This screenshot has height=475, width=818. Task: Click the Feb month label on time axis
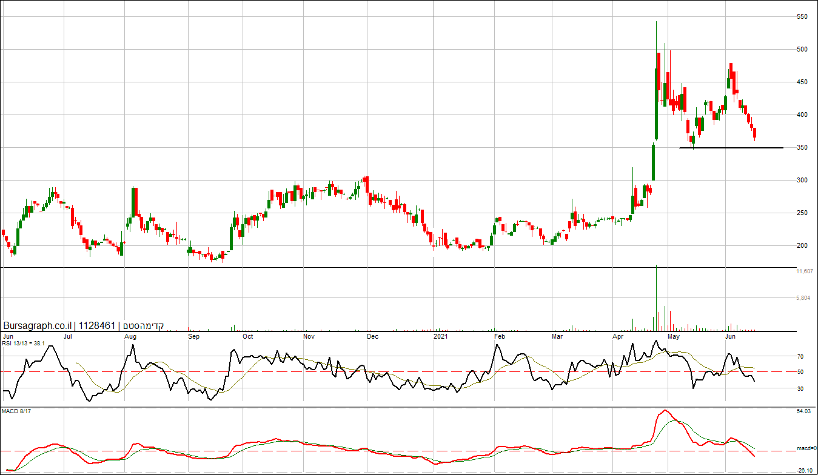click(x=499, y=336)
